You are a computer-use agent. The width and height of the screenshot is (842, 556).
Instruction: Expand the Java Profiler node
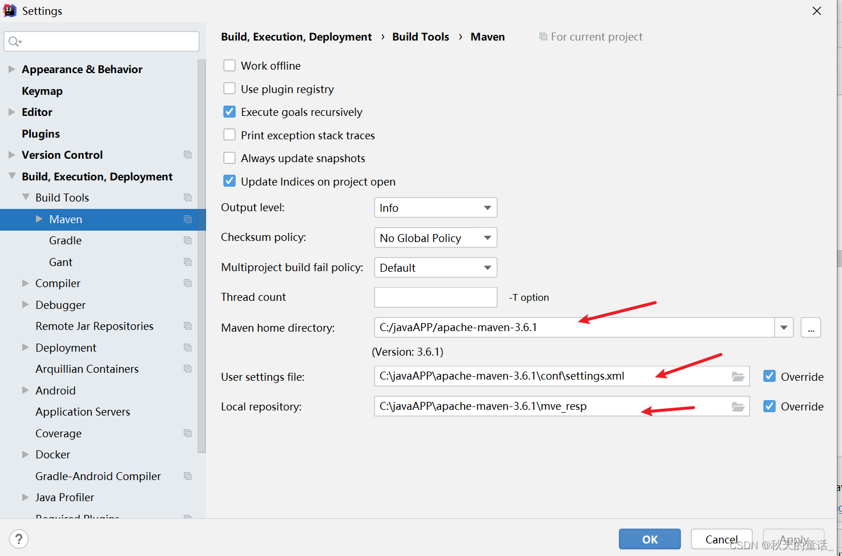[26, 497]
